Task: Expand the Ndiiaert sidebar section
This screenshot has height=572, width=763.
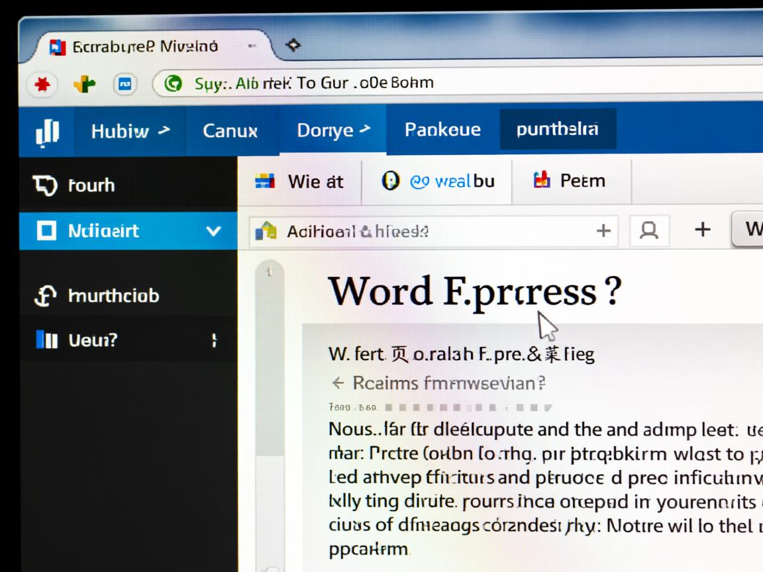Action: tap(212, 231)
